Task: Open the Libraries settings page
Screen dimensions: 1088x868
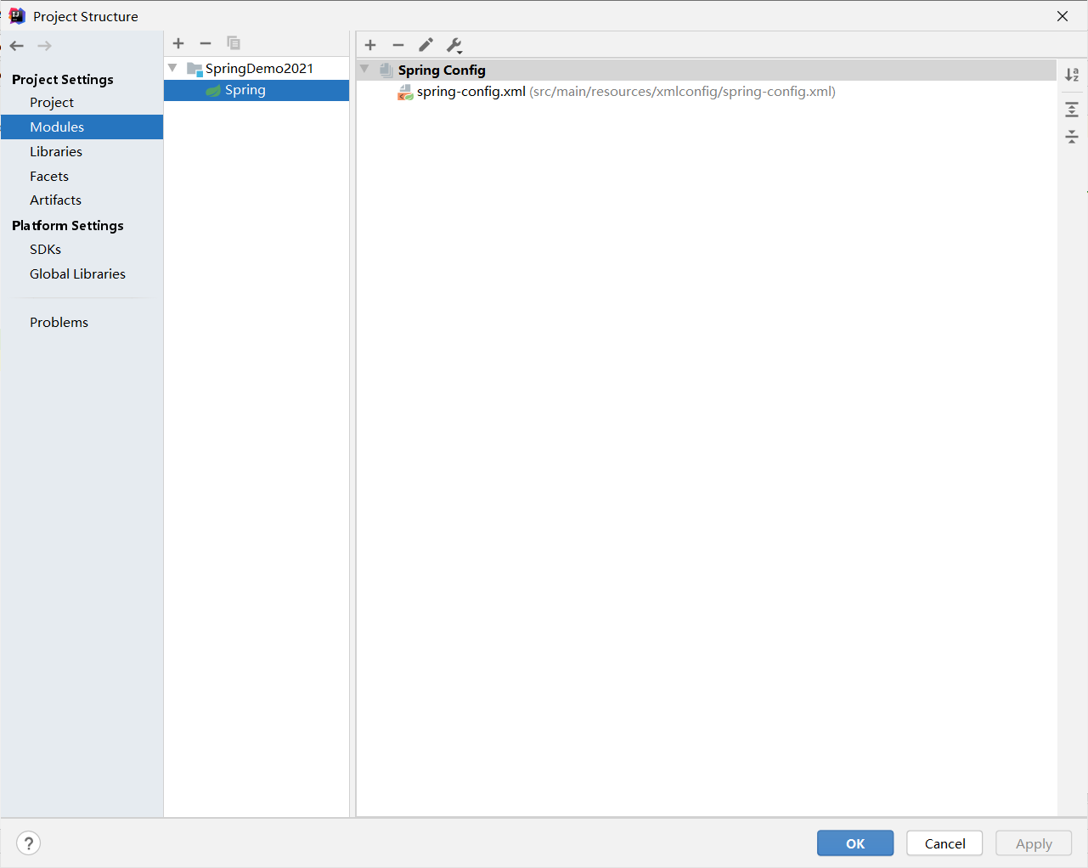Action: tap(56, 151)
